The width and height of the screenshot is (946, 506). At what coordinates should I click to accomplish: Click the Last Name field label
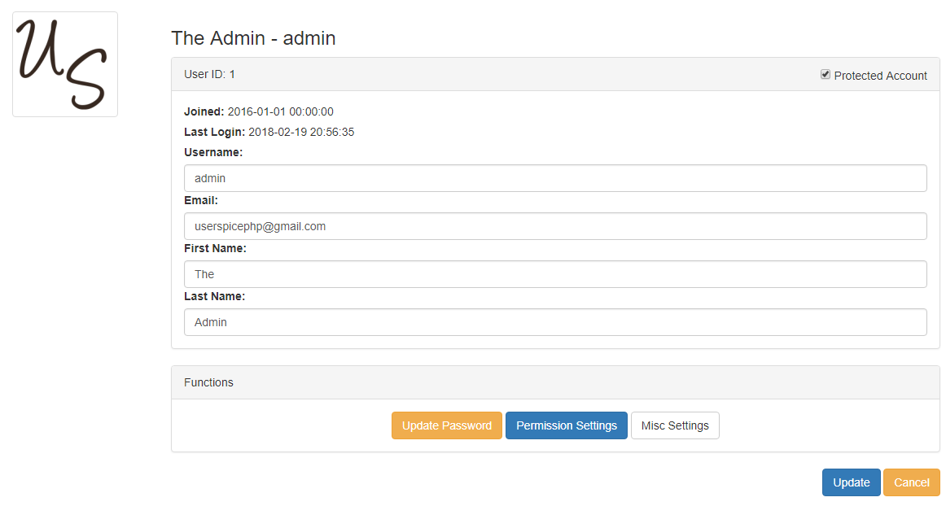(214, 296)
